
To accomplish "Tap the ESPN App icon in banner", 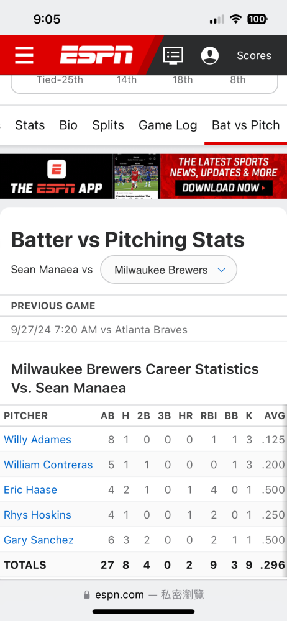I will [x=57, y=169].
